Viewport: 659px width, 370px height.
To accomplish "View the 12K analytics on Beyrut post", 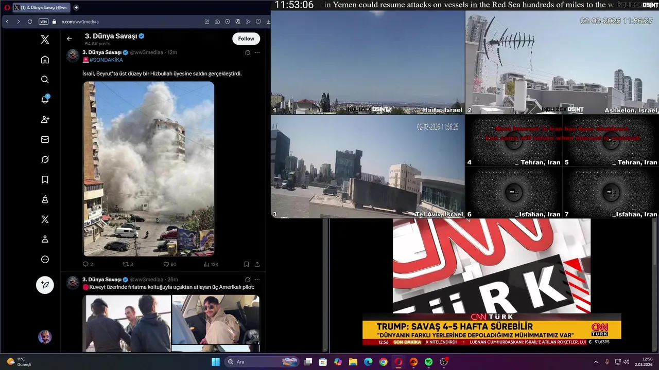I will (x=211, y=264).
